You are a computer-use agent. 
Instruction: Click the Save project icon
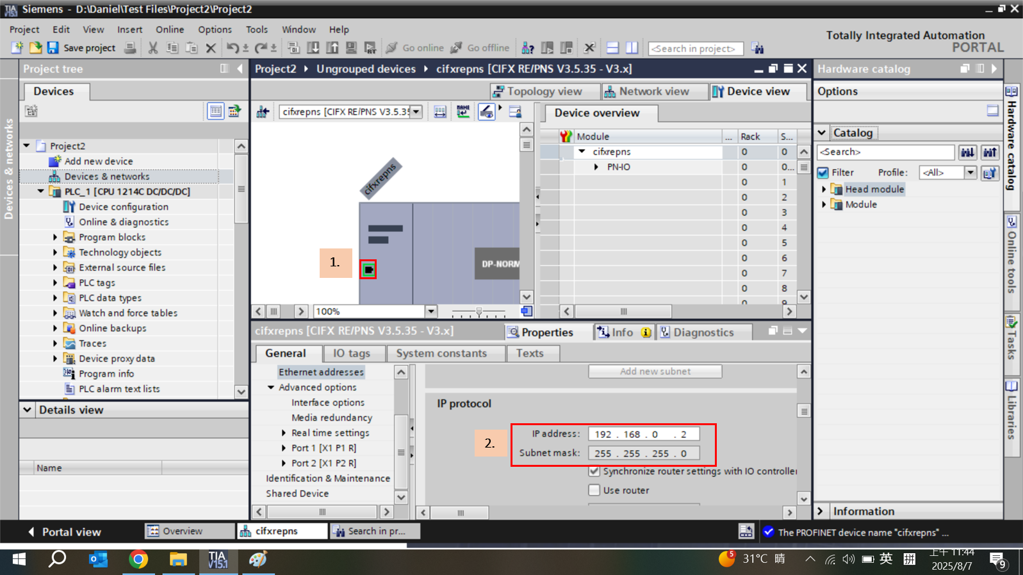[x=53, y=47]
